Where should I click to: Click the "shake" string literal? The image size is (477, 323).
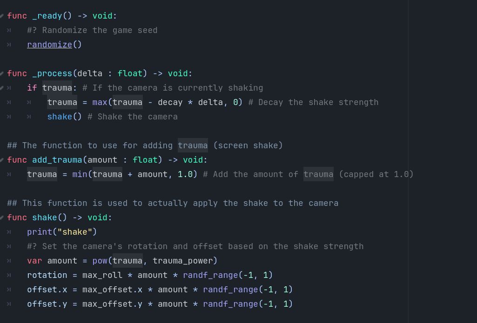(74, 232)
